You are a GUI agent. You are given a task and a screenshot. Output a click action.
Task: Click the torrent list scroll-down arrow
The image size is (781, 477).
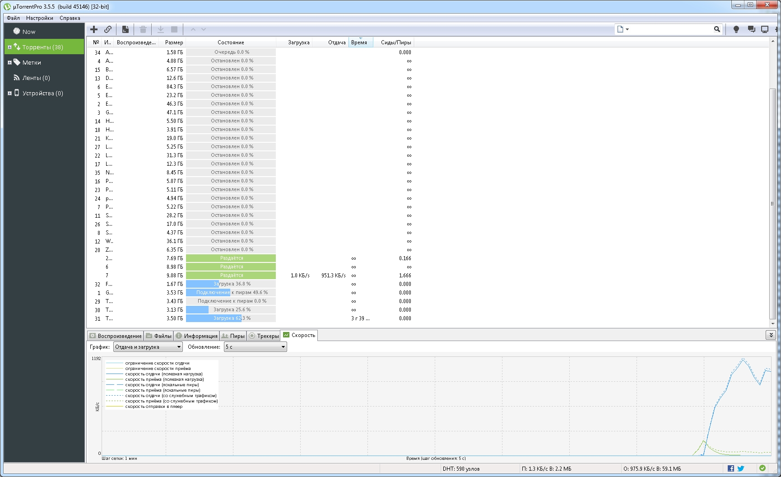(x=772, y=324)
